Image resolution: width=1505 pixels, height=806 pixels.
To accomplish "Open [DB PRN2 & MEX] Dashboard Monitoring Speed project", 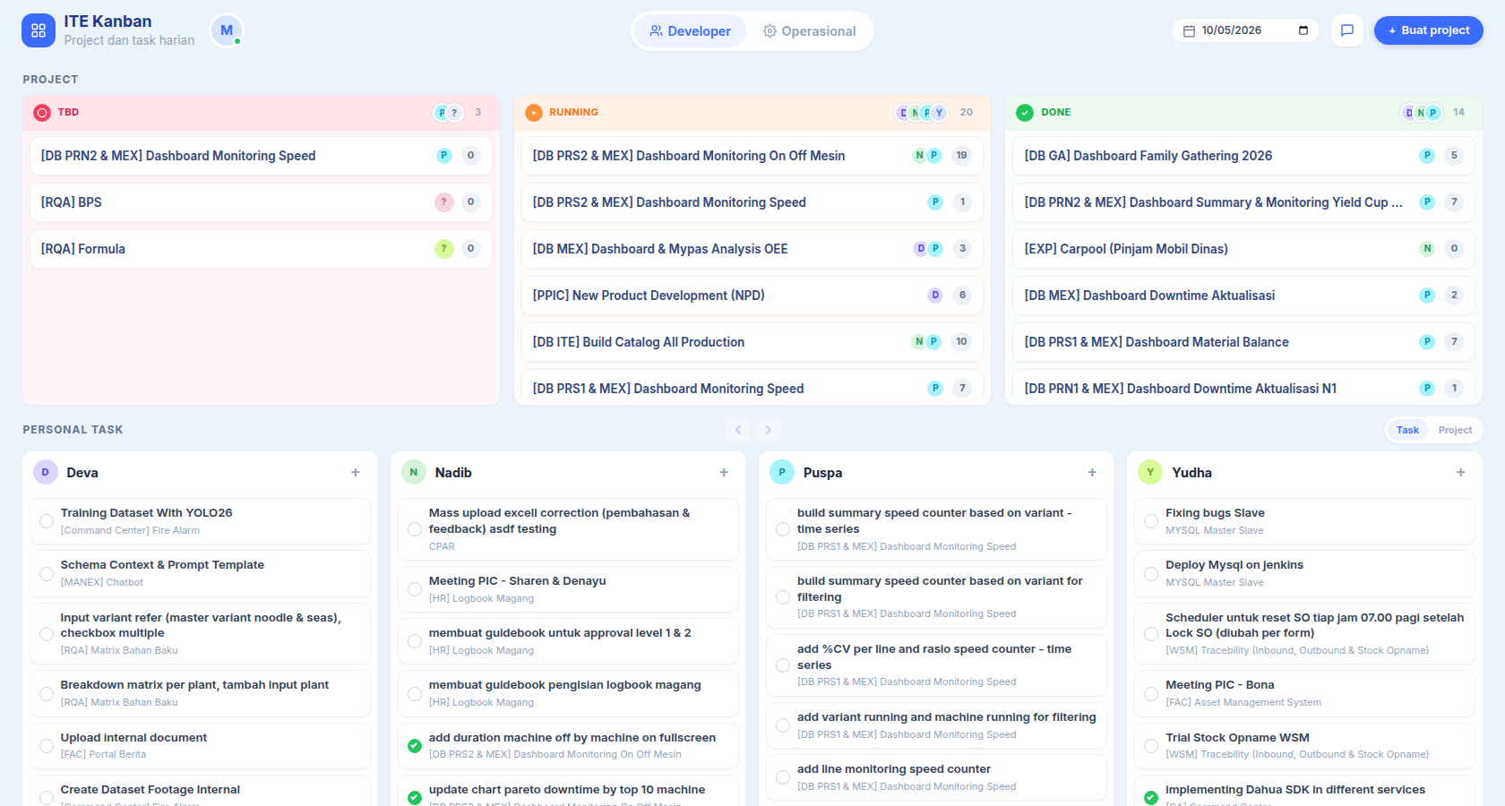I will coord(261,156).
